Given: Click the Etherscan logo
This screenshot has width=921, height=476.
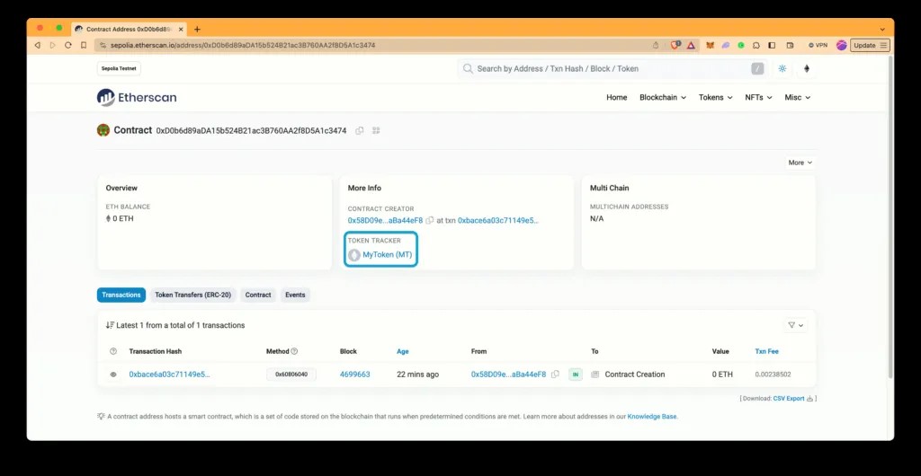Looking at the screenshot, I should tap(137, 97).
